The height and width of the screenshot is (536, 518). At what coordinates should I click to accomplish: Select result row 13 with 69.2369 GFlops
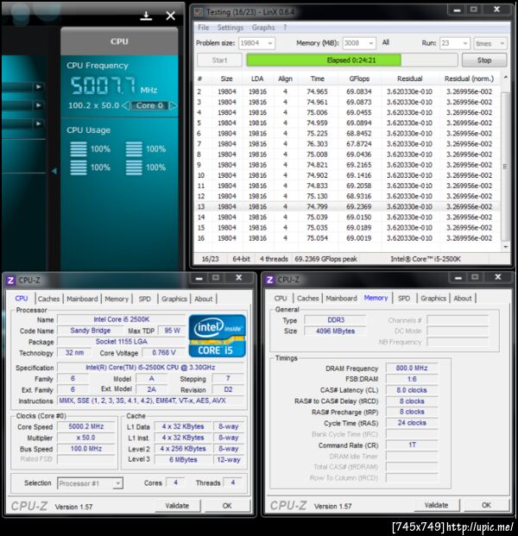coord(347,207)
